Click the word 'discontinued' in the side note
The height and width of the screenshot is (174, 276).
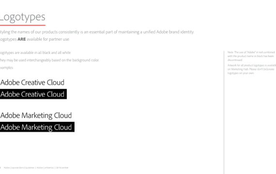235,60
